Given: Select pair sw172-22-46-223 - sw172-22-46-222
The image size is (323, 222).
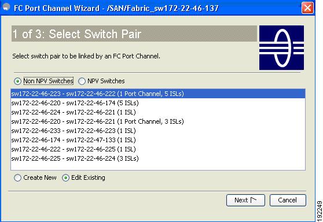Looking at the screenshot, I should 158,94.
